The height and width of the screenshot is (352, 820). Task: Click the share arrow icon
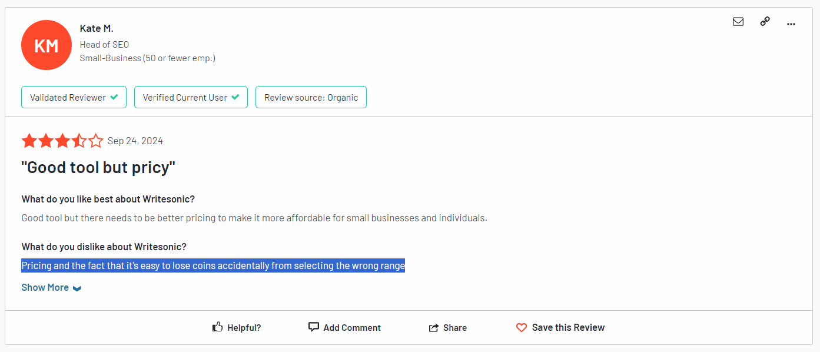click(x=434, y=328)
